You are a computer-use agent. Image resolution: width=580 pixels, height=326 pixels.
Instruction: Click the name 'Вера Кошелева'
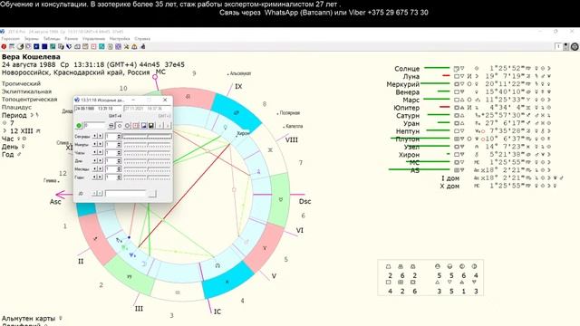click(x=31, y=56)
